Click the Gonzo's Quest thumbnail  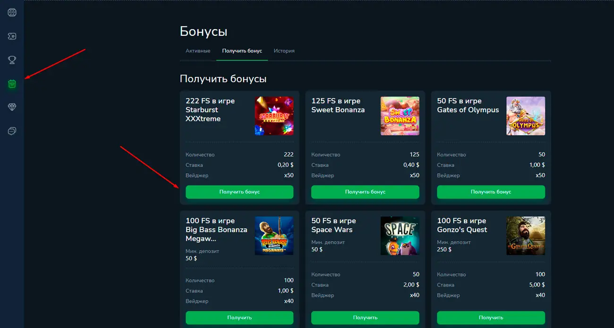pos(526,235)
